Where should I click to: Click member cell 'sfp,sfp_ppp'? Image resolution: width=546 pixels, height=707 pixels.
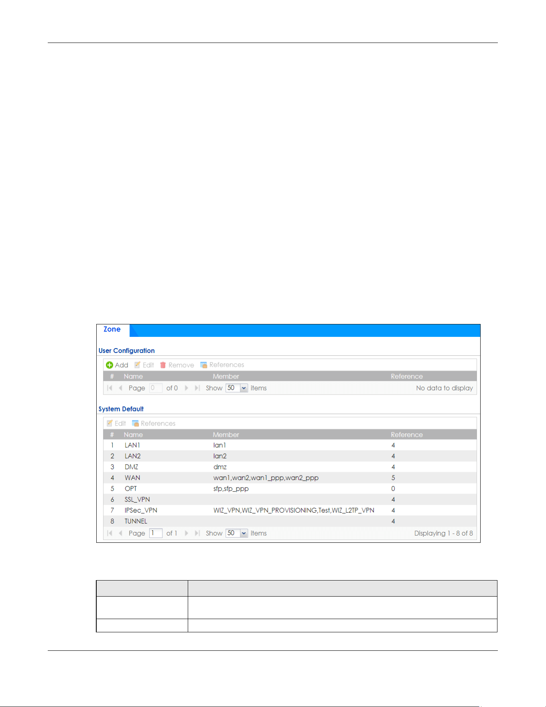tap(231, 489)
